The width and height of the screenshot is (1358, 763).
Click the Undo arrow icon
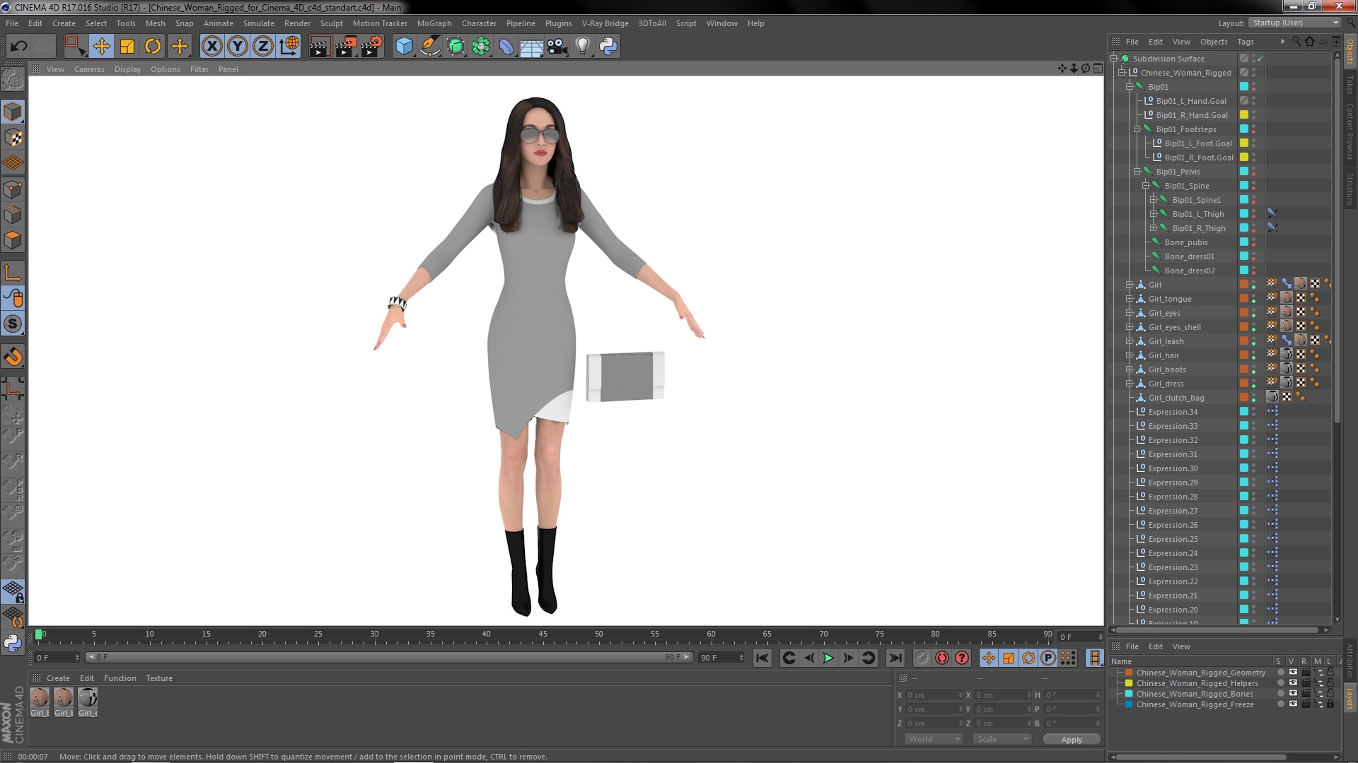click(18, 47)
